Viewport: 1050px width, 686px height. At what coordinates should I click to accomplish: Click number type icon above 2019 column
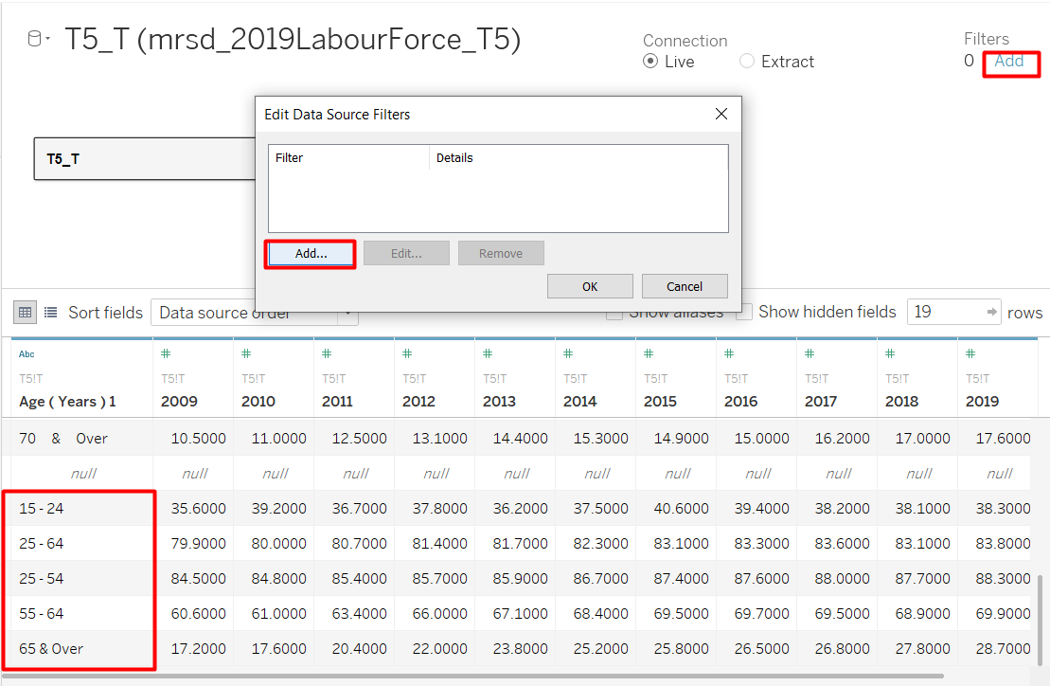970,354
